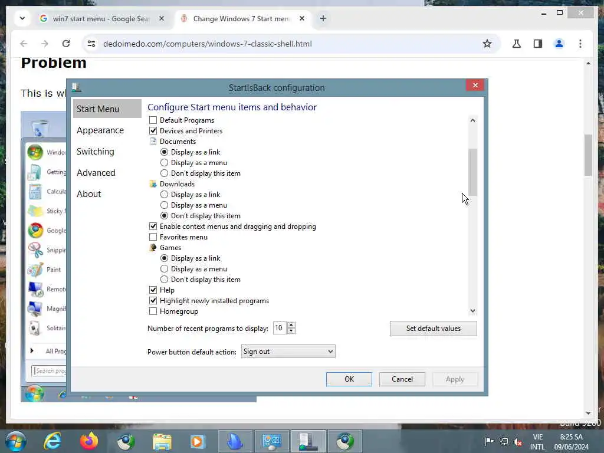Open the Start Menu settings section

(107, 109)
